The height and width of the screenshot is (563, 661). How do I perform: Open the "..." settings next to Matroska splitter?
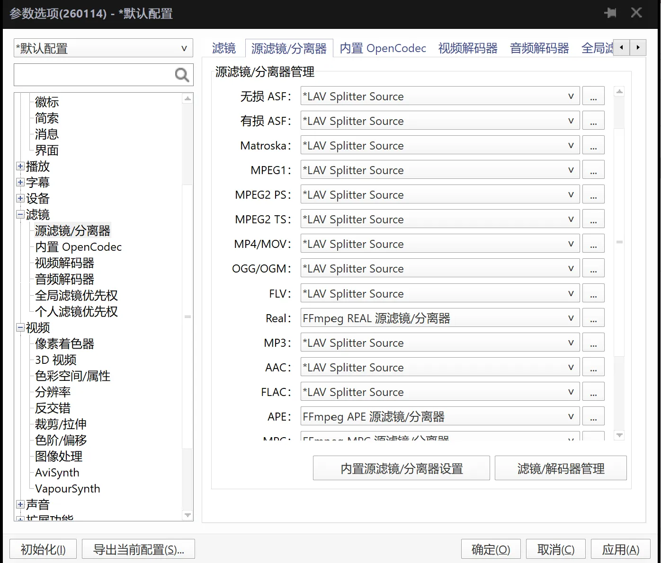point(593,145)
